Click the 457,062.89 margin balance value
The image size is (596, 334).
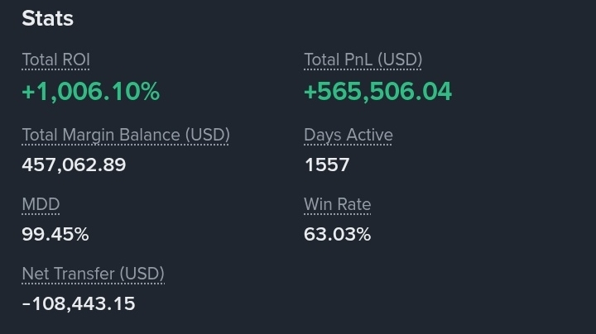(74, 165)
